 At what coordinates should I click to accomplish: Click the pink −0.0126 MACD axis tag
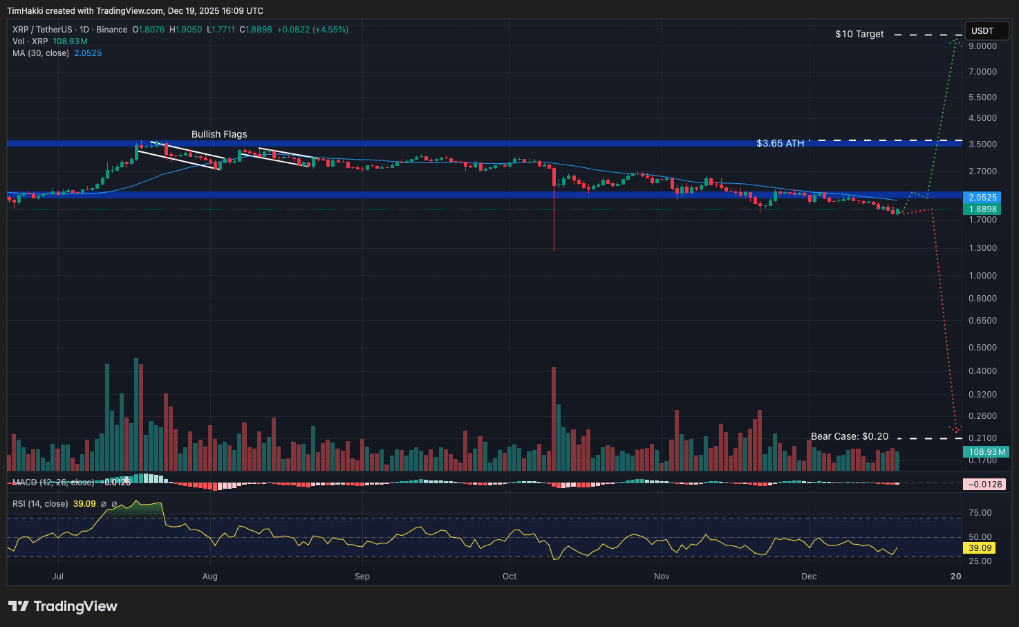point(985,485)
